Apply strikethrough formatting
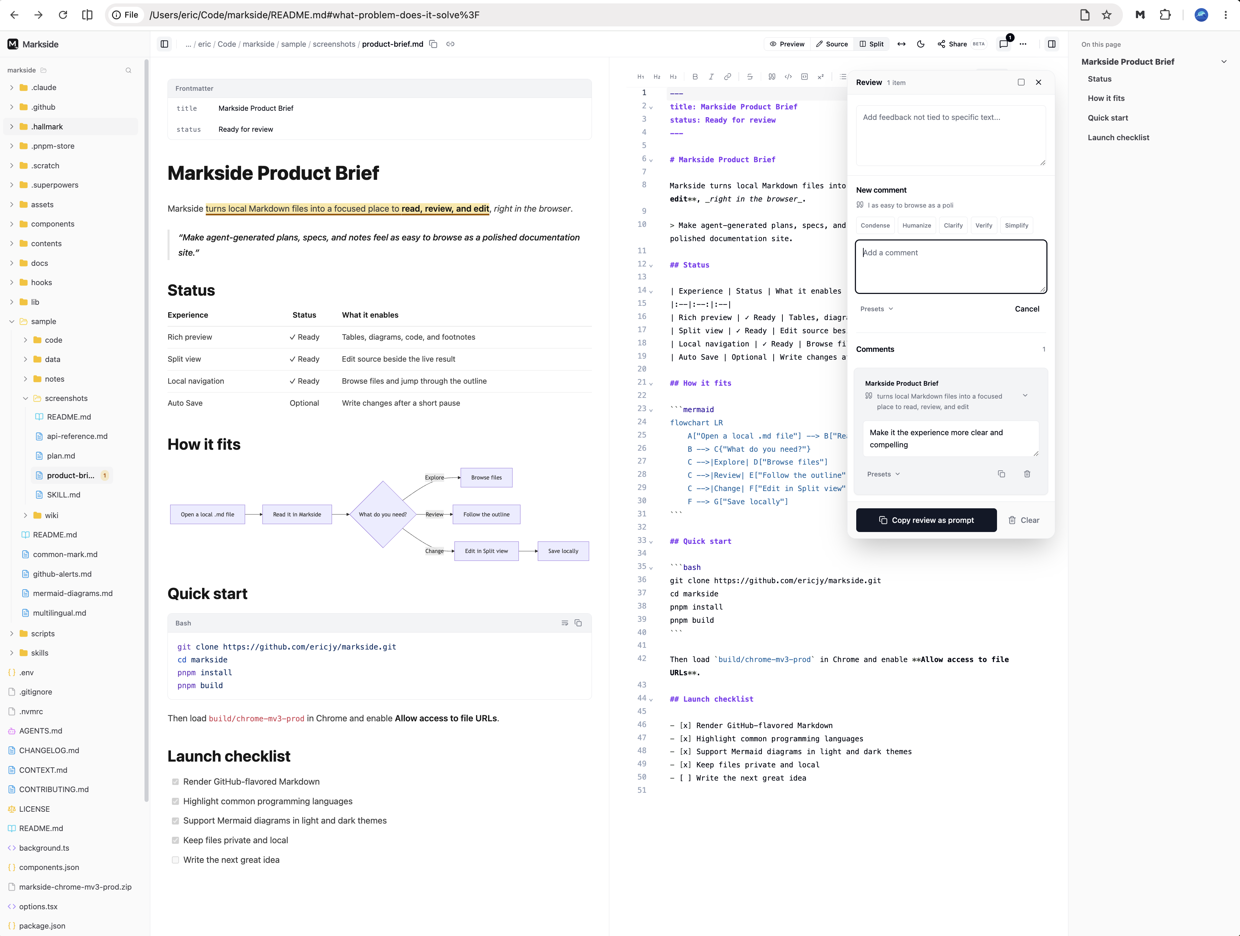This screenshot has width=1240, height=936. tap(750, 77)
